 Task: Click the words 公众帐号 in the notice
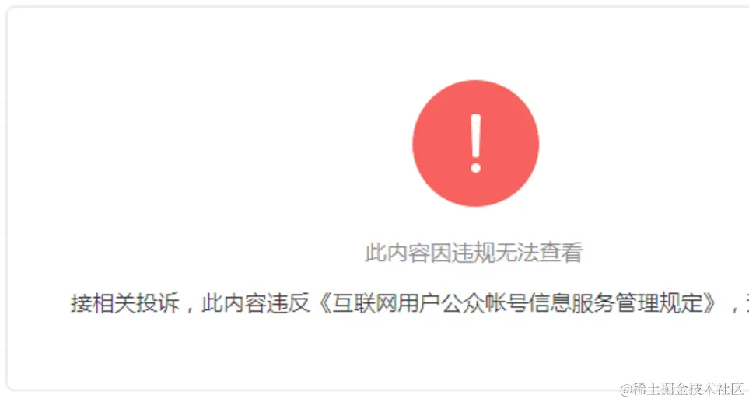tap(485, 303)
